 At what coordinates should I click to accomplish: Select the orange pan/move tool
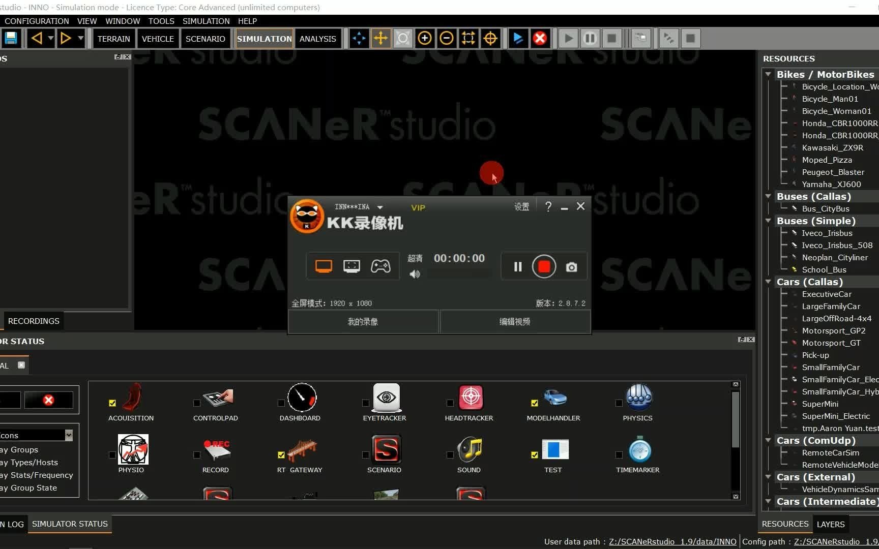[x=380, y=38]
